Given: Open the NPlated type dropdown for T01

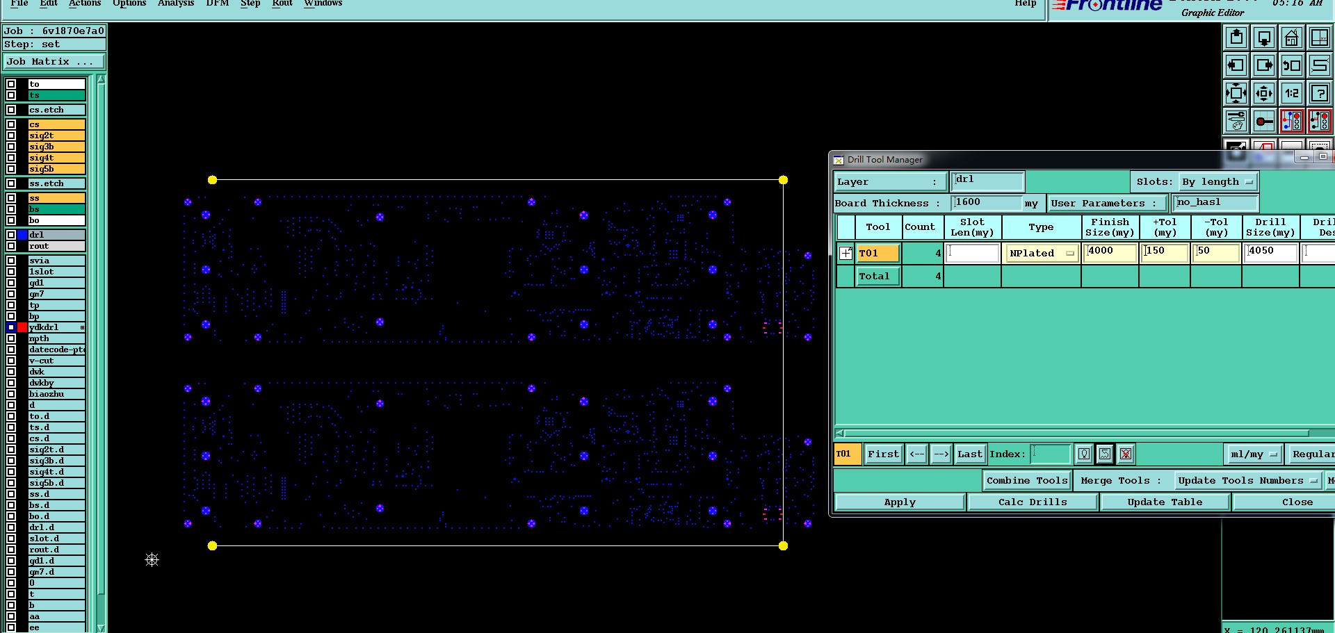Looking at the screenshot, I should [x=1042, y=253].
